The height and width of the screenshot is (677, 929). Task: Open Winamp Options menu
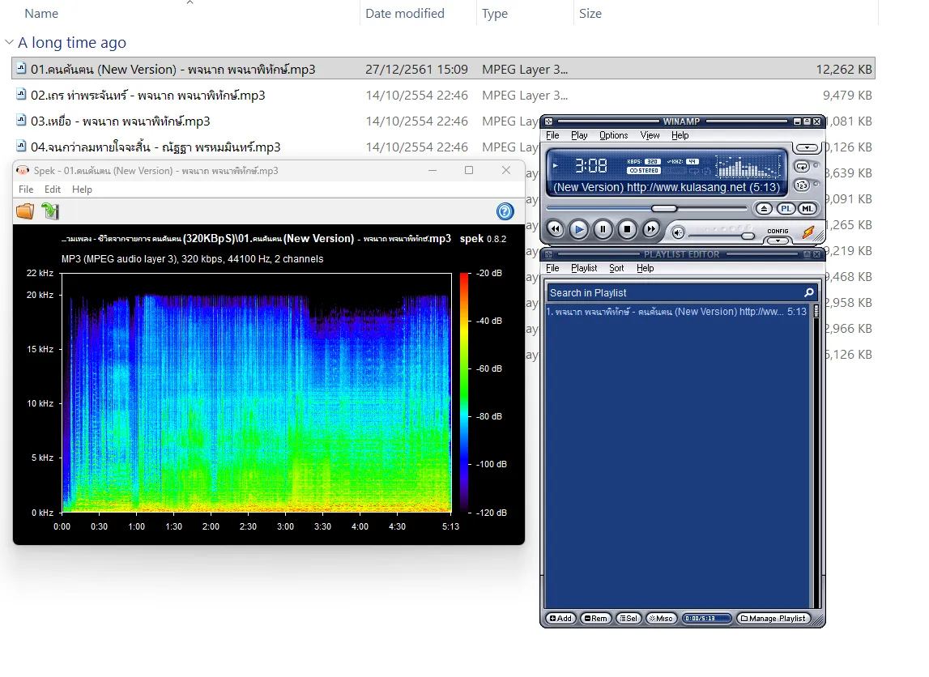pyautogui.click(x=613, y=135)
